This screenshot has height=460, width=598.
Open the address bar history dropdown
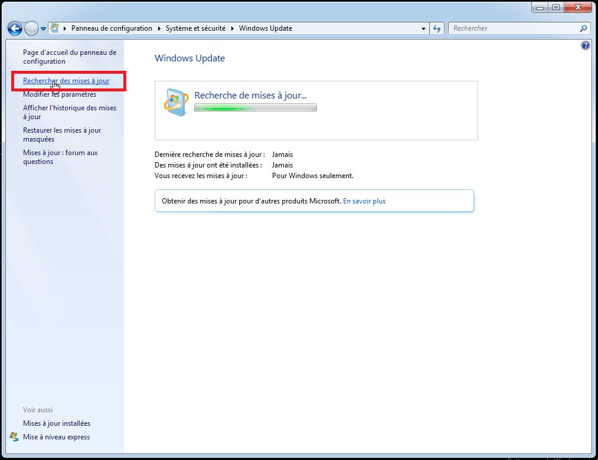coord(423,28)
